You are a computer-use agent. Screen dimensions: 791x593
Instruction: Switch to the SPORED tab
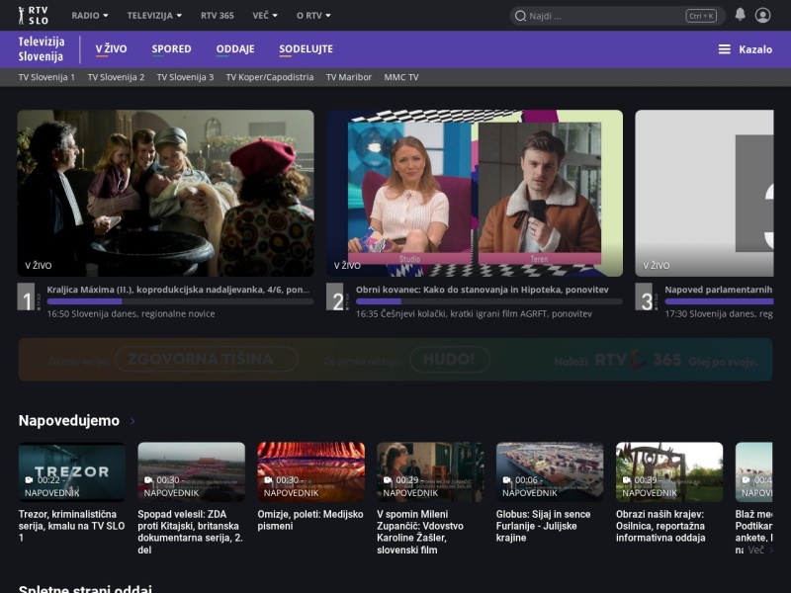click(171, 49)
